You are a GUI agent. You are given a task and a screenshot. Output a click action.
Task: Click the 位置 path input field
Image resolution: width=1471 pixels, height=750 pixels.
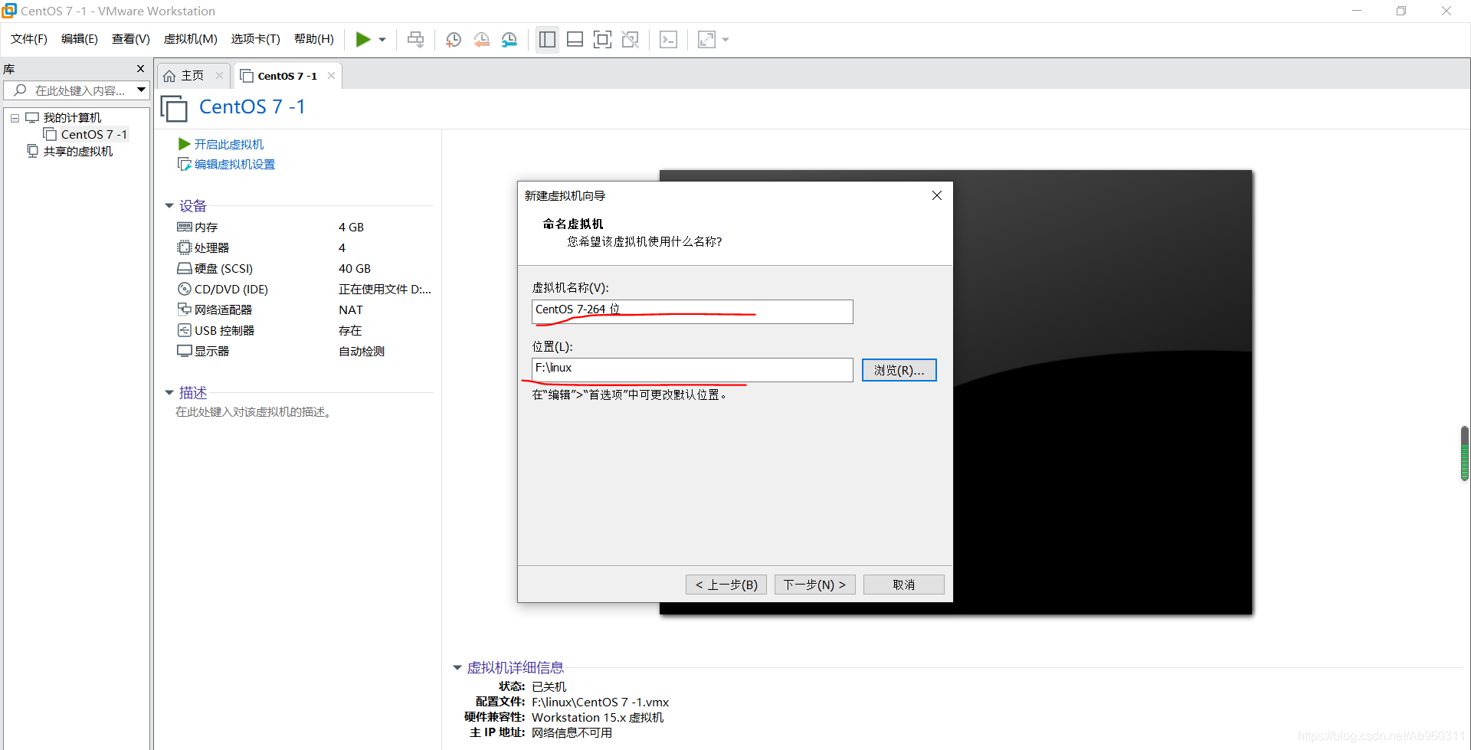coord(692,369)
